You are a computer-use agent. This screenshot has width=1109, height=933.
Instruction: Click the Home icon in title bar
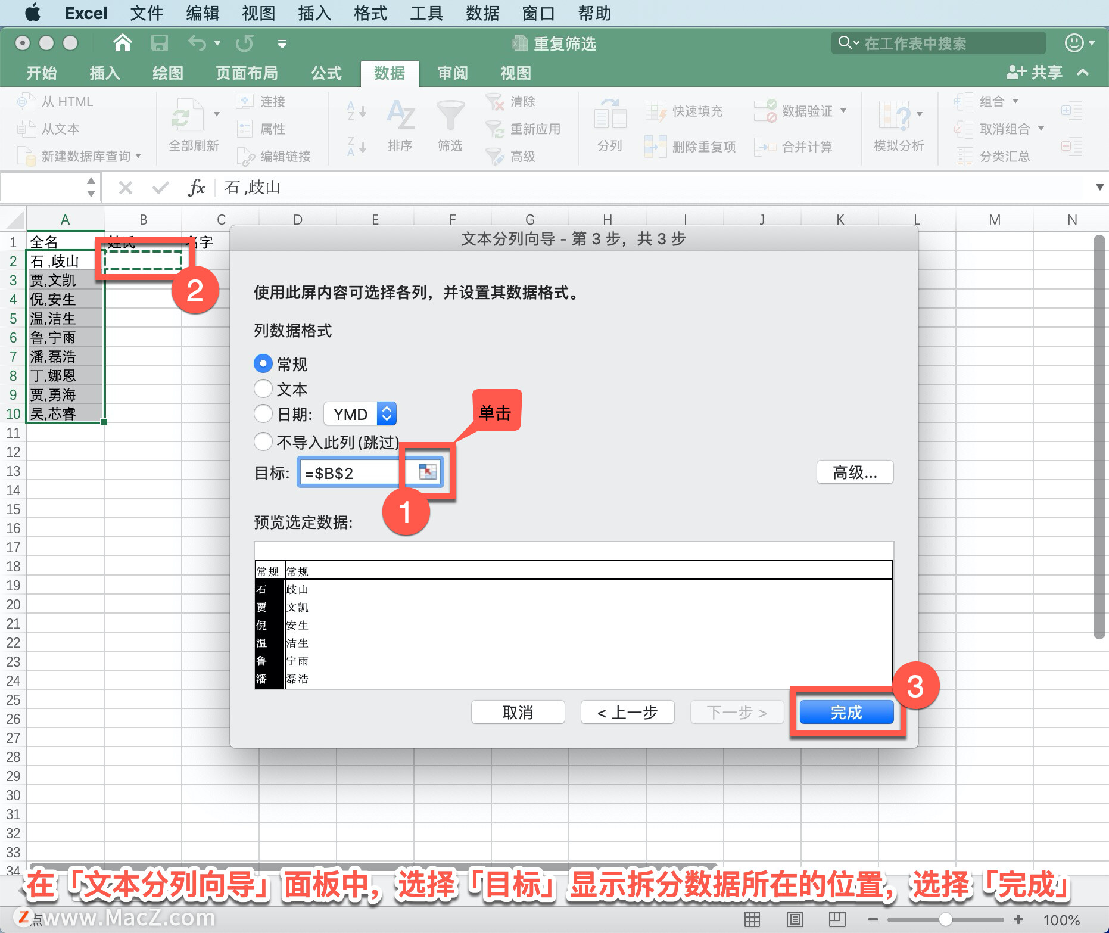coord(122,43)
